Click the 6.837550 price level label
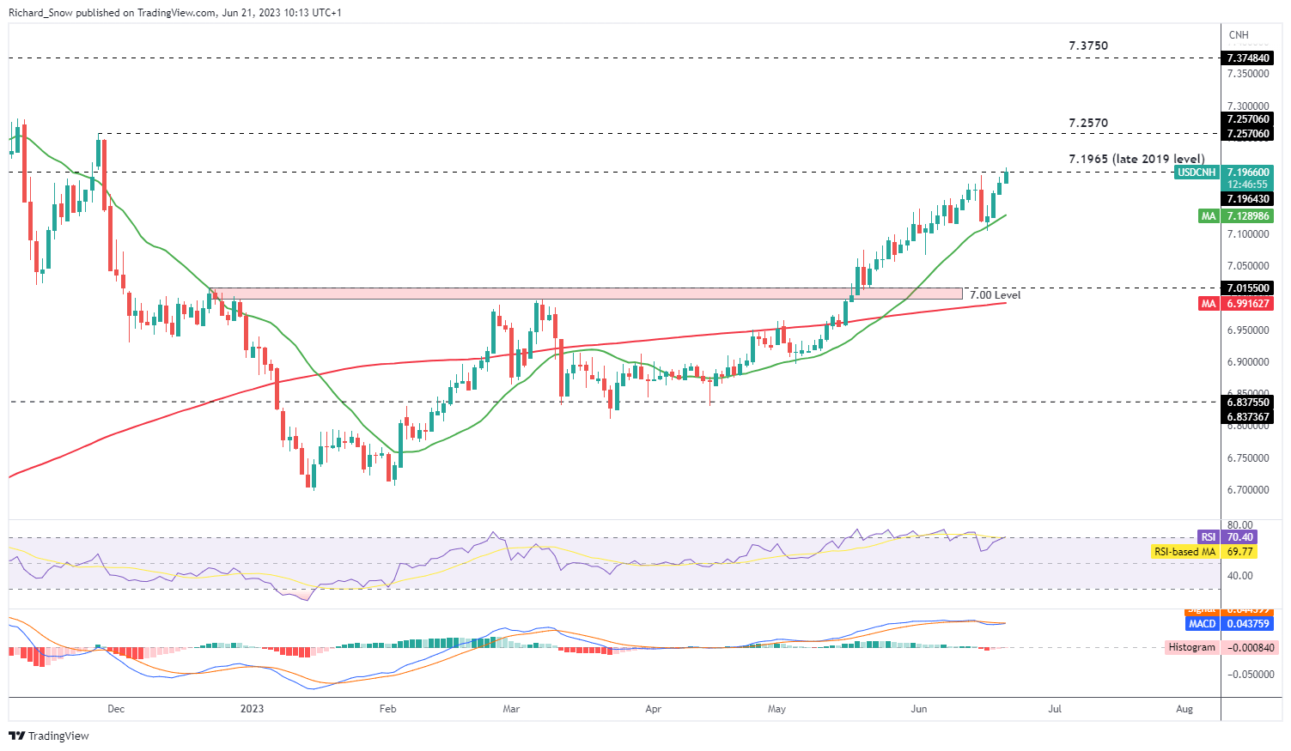1291x751 pixels. 1248,403
